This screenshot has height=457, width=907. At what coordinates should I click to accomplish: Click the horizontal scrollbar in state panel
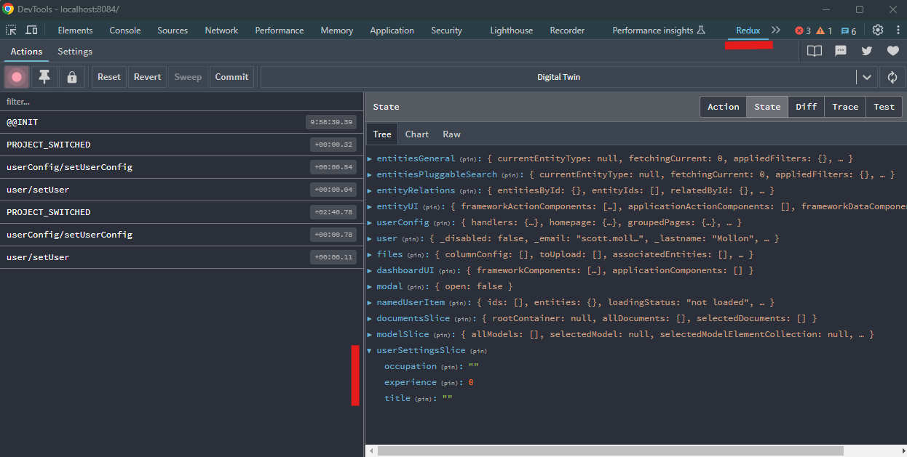click(x=610, y=450)
